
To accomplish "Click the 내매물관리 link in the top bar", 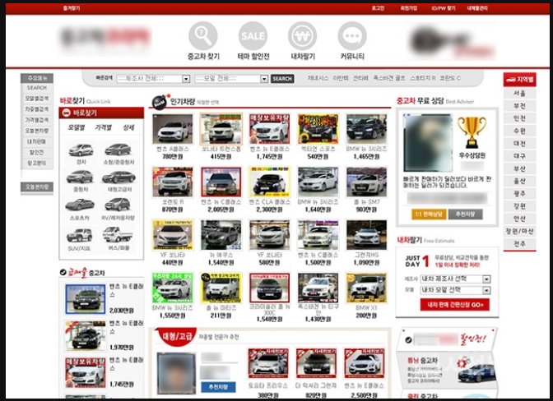I will [x=477, y=8].
